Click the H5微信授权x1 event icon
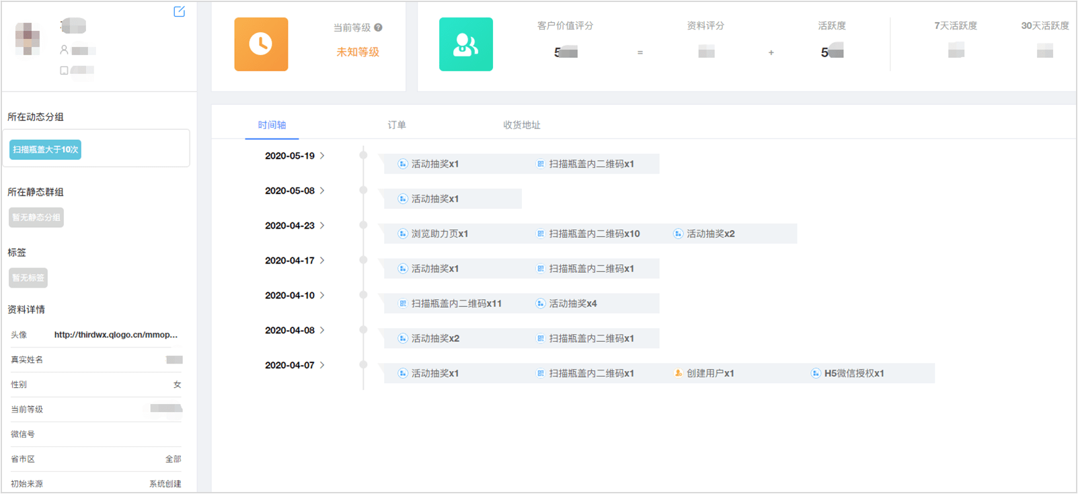This screenshot has width=1078, height=494. click(816, 373)
